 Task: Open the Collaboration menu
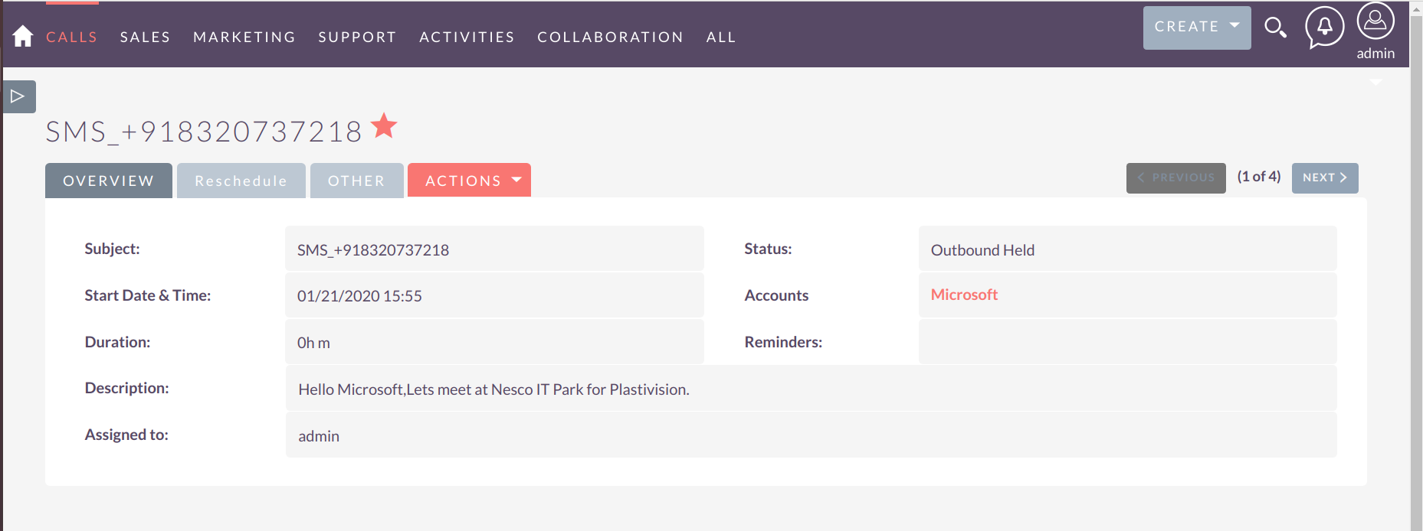[610, 37]
